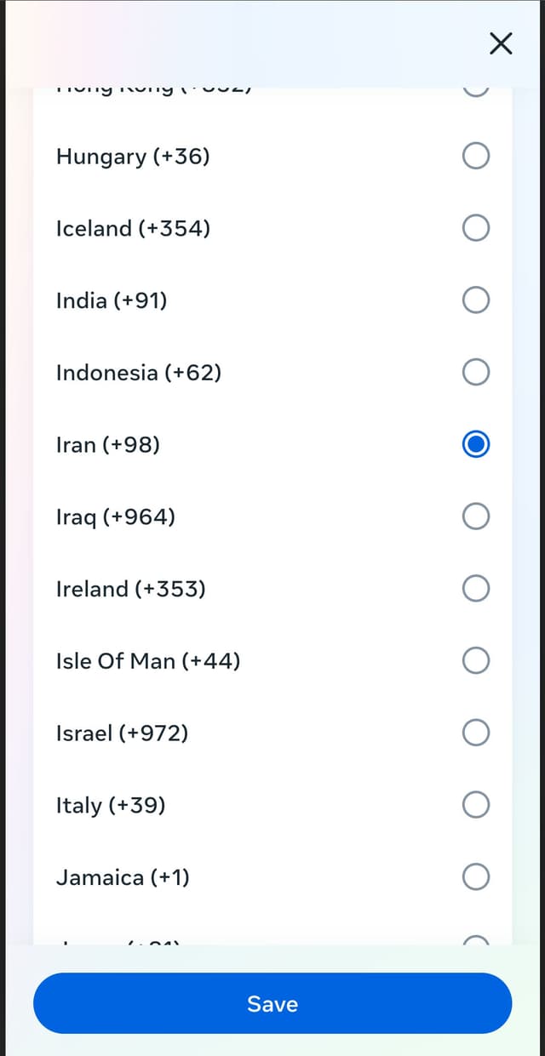Select Indonesia (+62) radio button
The height and width of the screenshot is (1056, 545).
(476, 372)
